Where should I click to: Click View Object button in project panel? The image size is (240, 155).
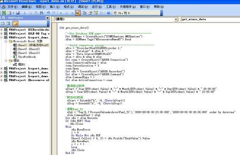[8, 24]
